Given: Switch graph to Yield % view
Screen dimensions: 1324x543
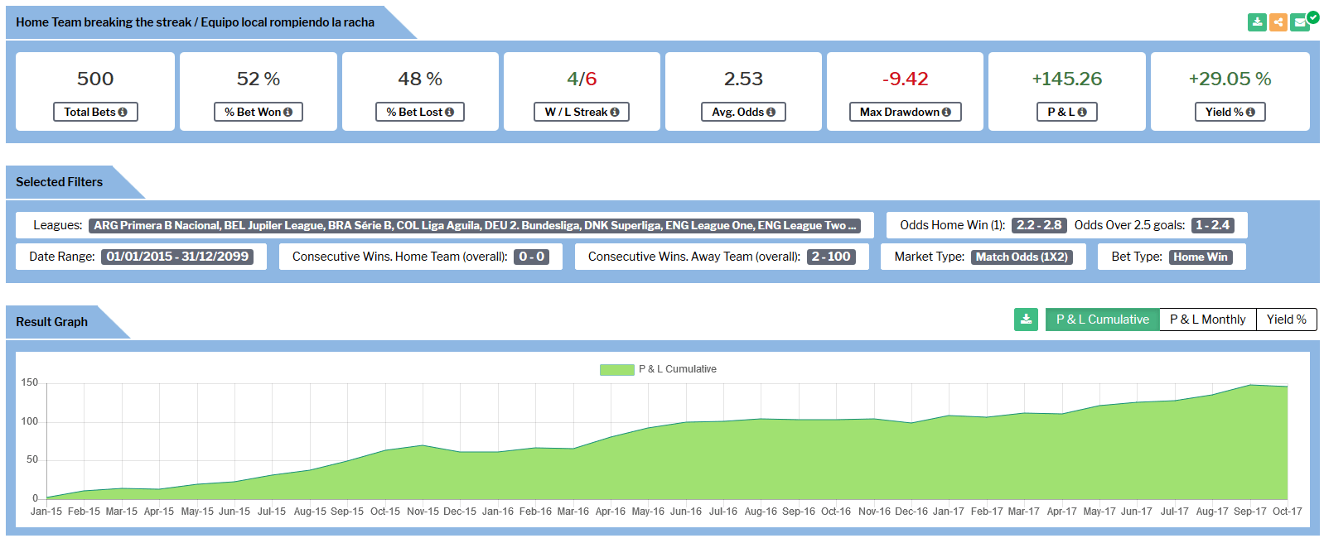Looking at the screenshot, I should coord(1286,320).
